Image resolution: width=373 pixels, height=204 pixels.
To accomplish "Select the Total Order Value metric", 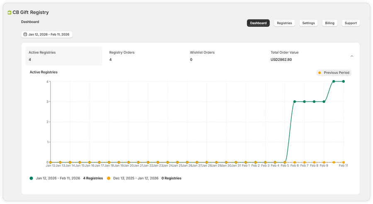I will pyautogui.click(x=306, y=56).
